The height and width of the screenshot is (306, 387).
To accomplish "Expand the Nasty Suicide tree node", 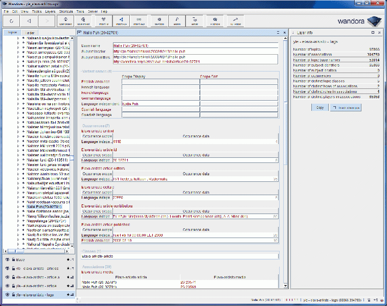I will (17, 236).
